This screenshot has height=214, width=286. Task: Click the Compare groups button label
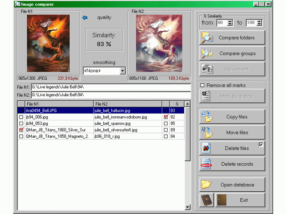pos(237,53)
